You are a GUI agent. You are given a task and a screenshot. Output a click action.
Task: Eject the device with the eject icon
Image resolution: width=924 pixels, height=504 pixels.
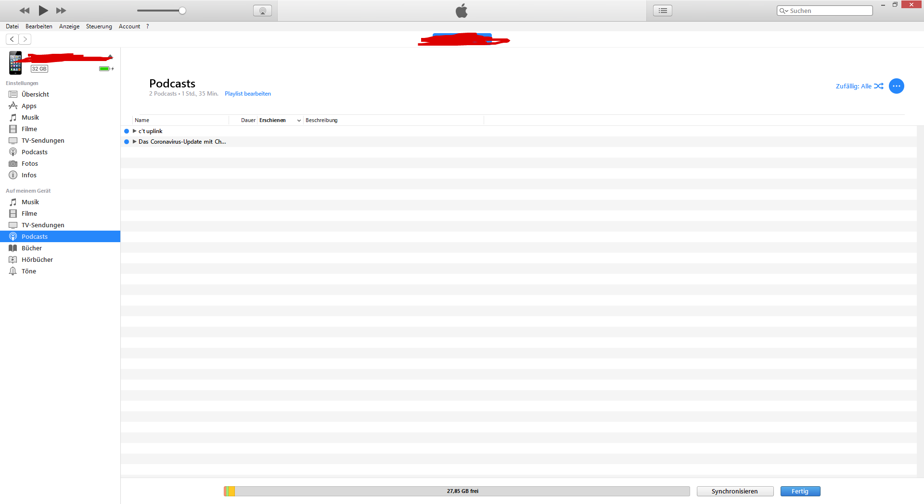click(110, 57)
